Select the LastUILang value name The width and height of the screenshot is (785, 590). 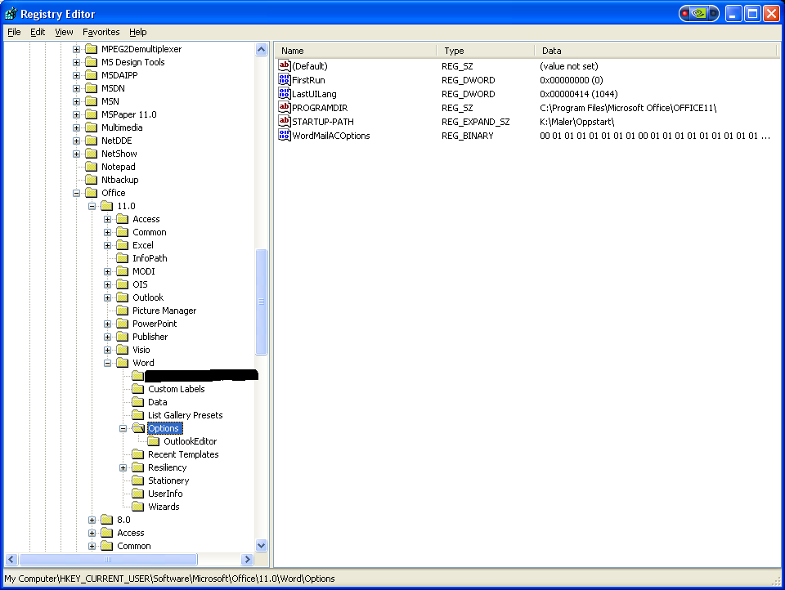pos(314,94)
